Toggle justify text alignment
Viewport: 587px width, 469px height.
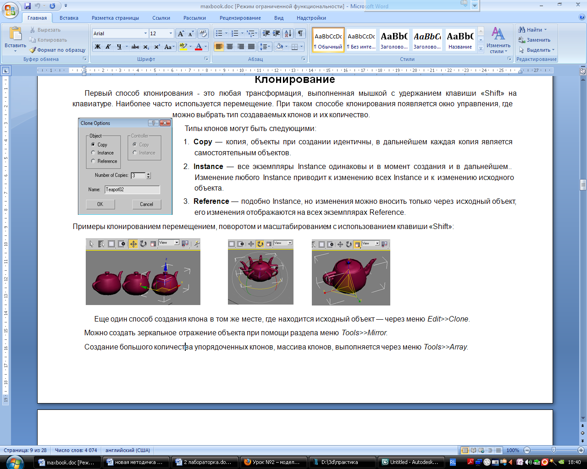tap(251, 47)
